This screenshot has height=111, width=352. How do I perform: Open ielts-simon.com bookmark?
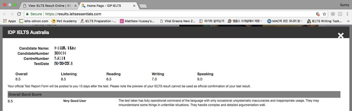[34, 21]
